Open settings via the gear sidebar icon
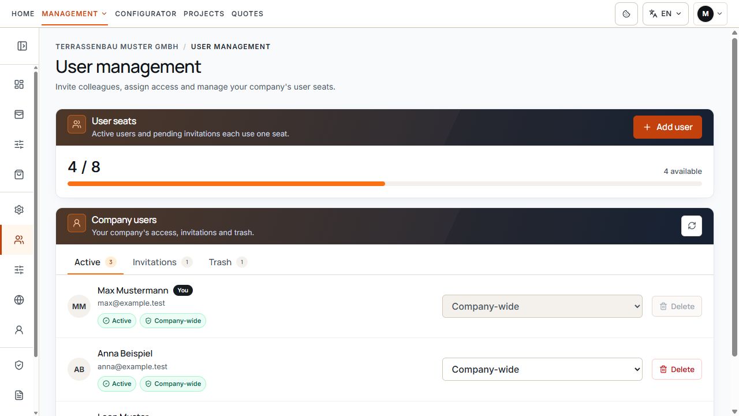Viewport: 739px width, 416px height. pyautogui.click(x=19, y=210)
